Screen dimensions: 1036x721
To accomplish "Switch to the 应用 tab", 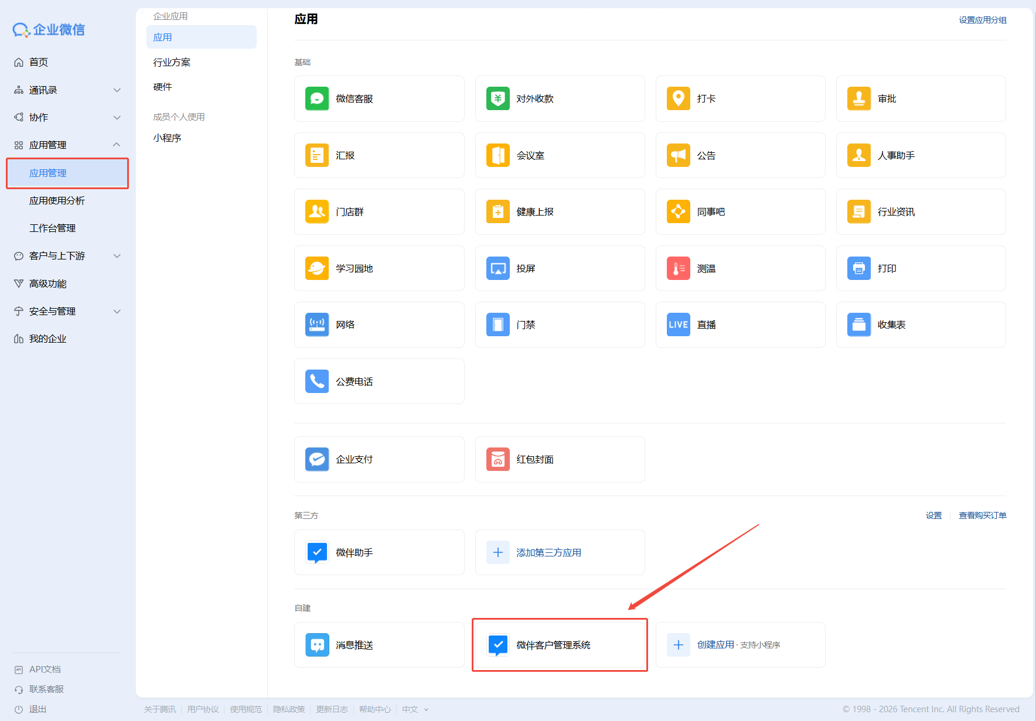I will click(202, 37).
